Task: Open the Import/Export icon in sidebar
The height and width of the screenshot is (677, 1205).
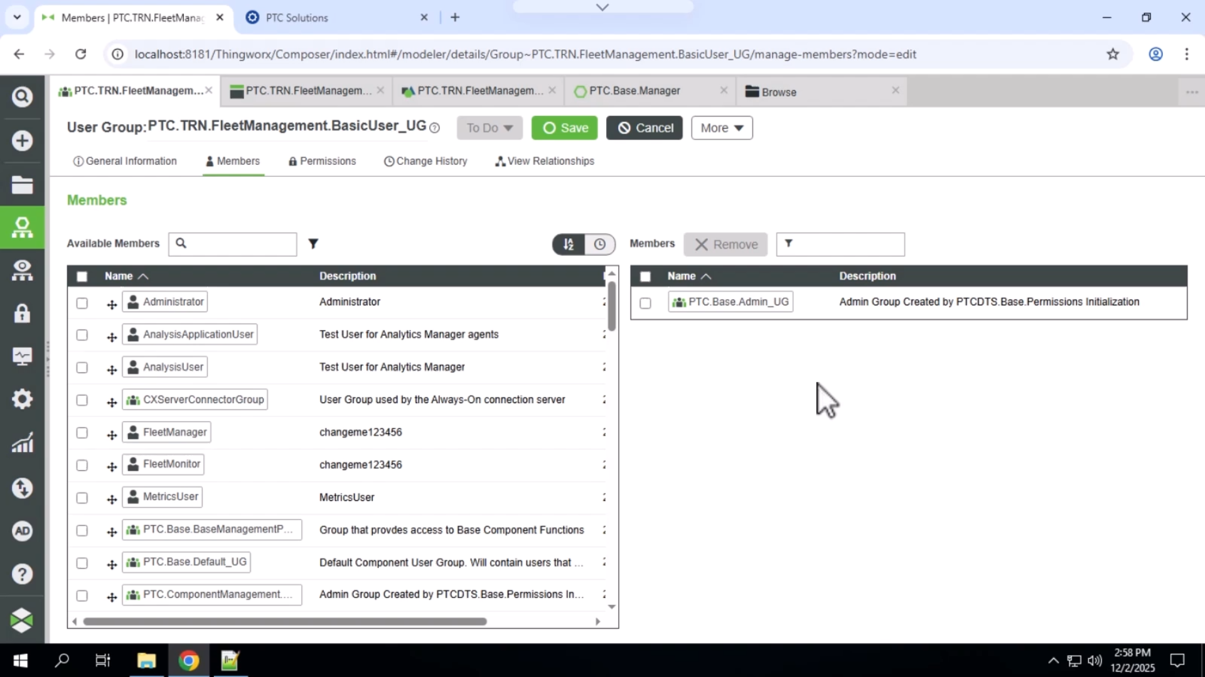Action: [x=22, y=488]
